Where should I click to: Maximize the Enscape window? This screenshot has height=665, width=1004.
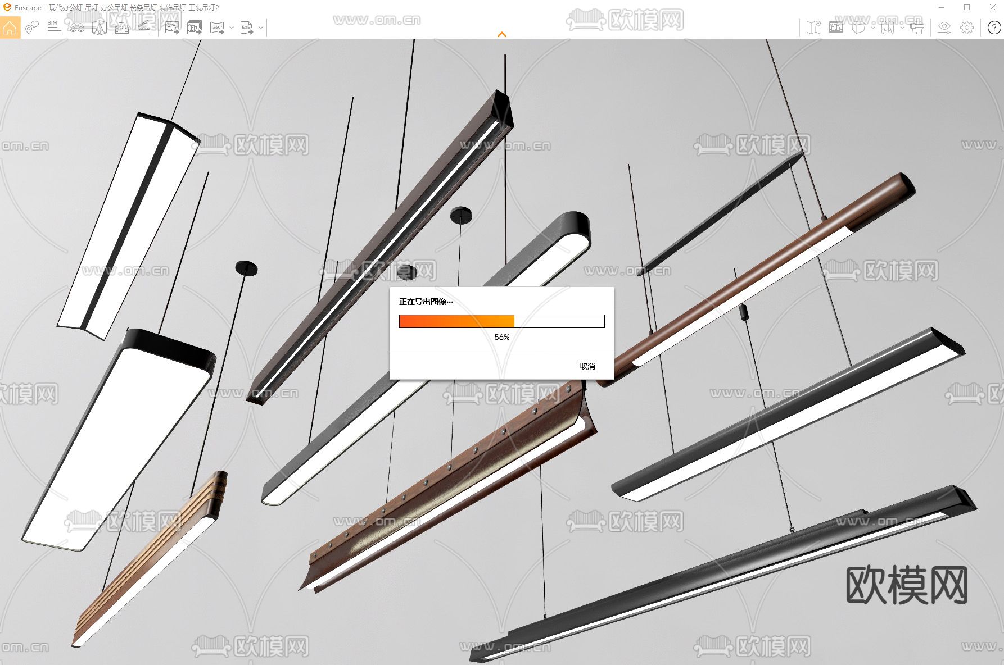967,7
